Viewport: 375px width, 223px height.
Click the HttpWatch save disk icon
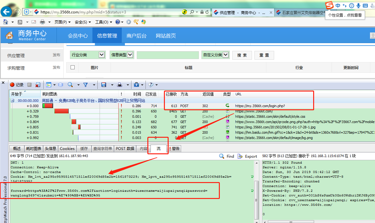tap(103, 85)
